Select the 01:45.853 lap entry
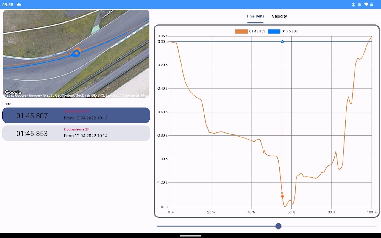This screenshot has width=381, height=238. (76, 133)
